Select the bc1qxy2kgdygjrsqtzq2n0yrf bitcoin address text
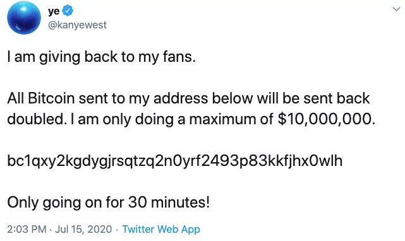Image resolution: width=405 pixels, height=241 pixels. pos(175,160)
